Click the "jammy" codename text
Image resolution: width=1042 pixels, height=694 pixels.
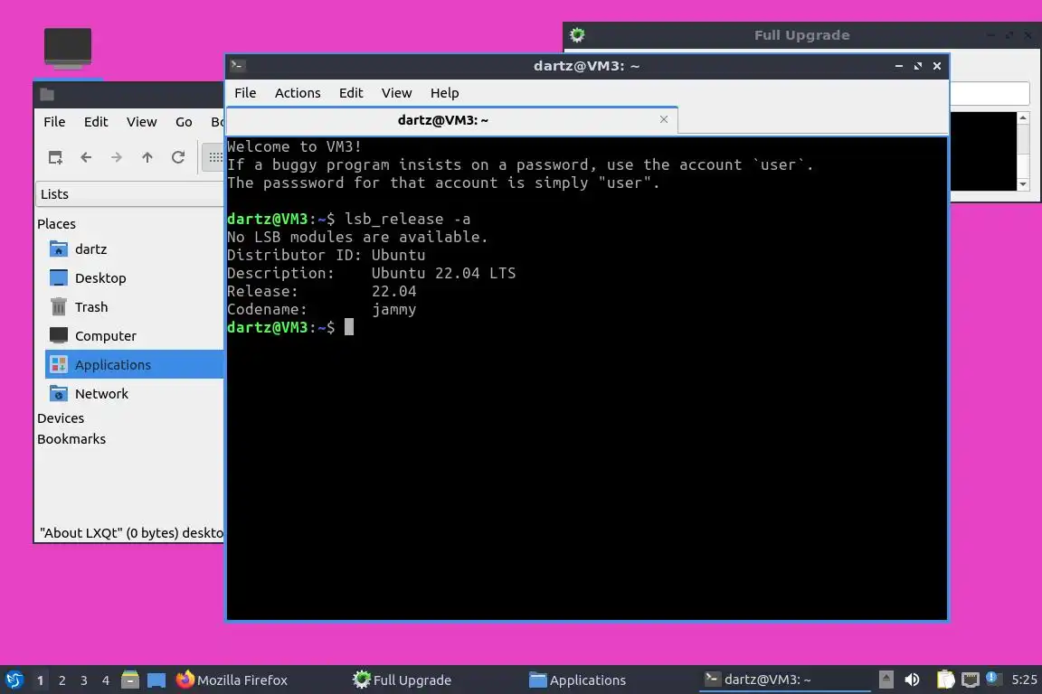click(394, 309)
